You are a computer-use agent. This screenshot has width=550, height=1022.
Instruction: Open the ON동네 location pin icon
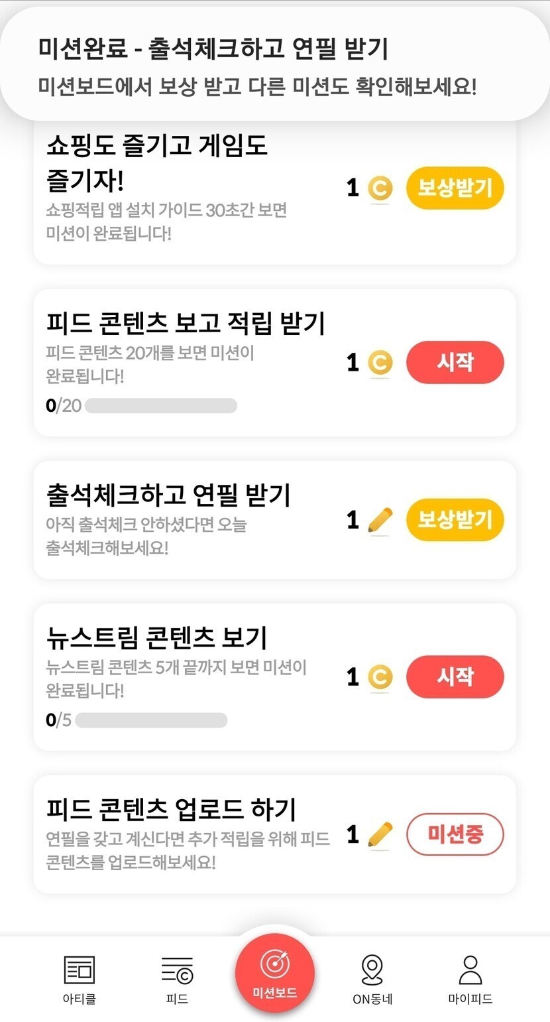click(372, 970)
